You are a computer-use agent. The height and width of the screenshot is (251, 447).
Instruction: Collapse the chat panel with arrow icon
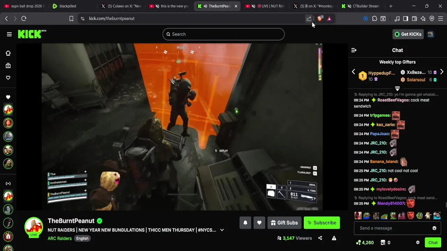pos(354,50)
